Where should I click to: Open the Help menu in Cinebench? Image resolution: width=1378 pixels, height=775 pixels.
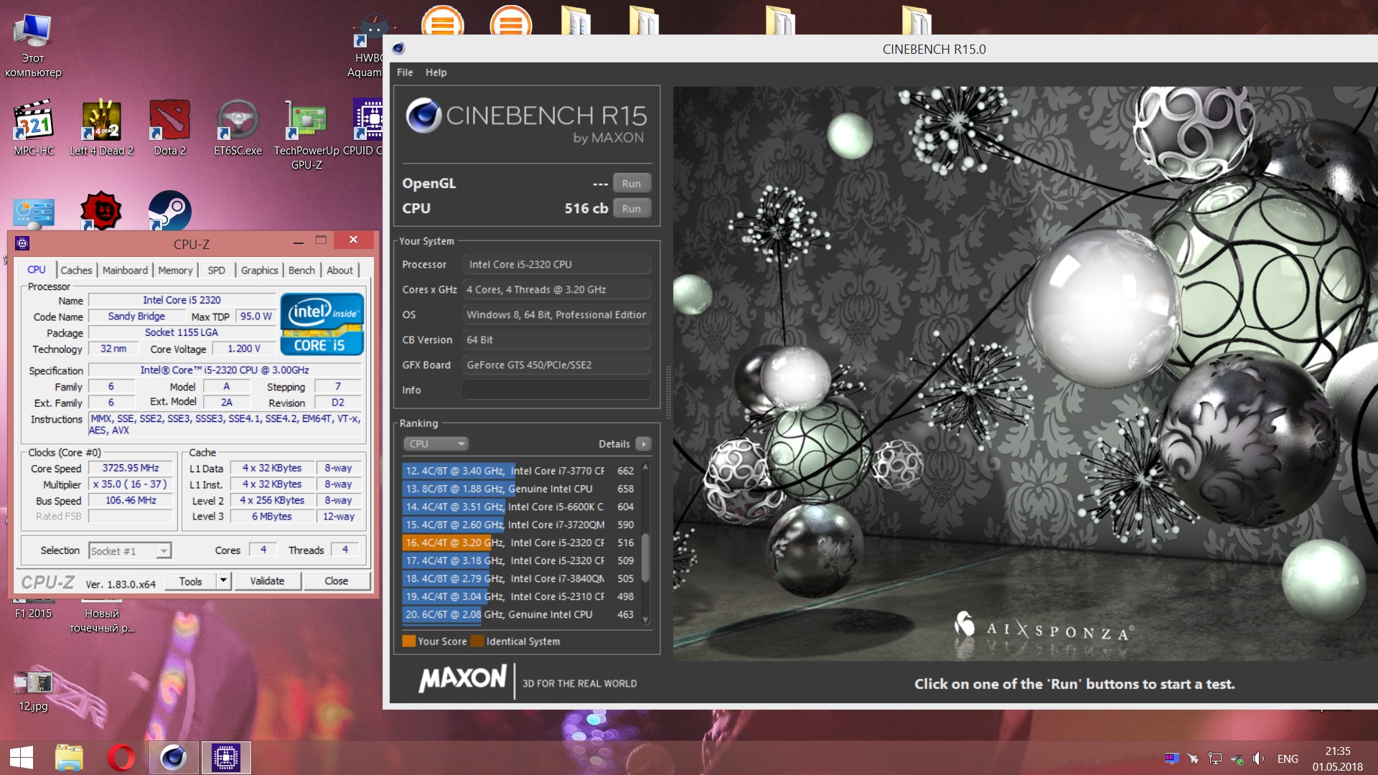(436, 72)
